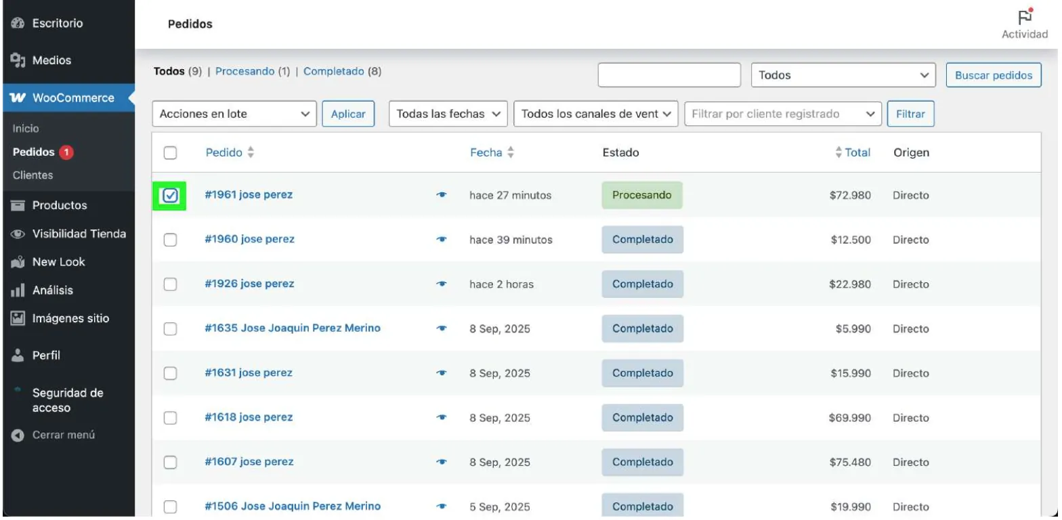The image size is (1062, 520).
Task: Uncheck the order #1961 checkbox
Action: point(170,196)
